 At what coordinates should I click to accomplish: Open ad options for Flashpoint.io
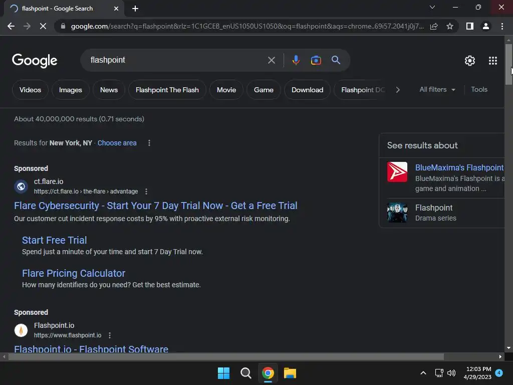click(x=110, y=335)
